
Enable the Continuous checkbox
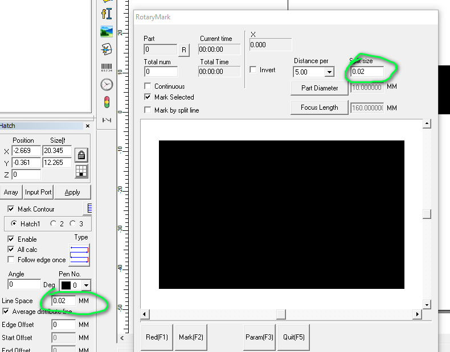[149, 86]
